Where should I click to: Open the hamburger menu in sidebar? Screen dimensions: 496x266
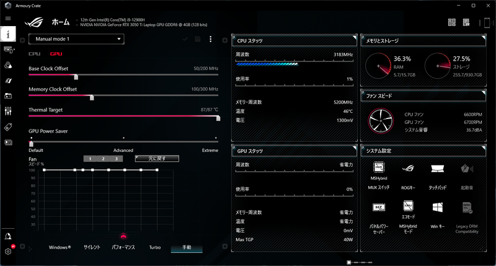[x=8, y=19]
